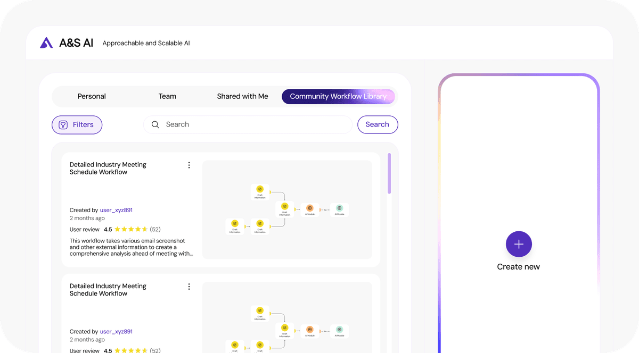Click the plus icon above Create new

coord(518,243)
